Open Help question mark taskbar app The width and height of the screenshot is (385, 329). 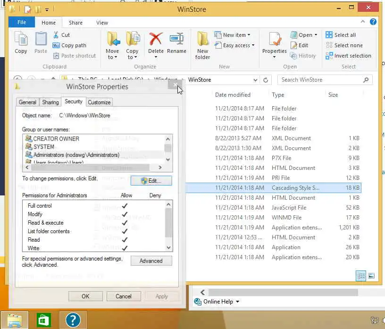73,320
